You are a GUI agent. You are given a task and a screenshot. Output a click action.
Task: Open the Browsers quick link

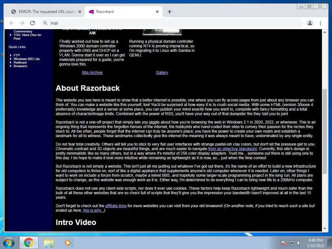point(20,66)
